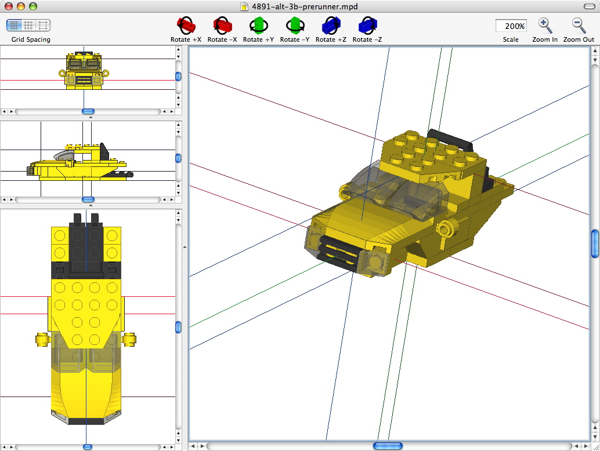Choose the medium grid spacing segment

(28, 26)
